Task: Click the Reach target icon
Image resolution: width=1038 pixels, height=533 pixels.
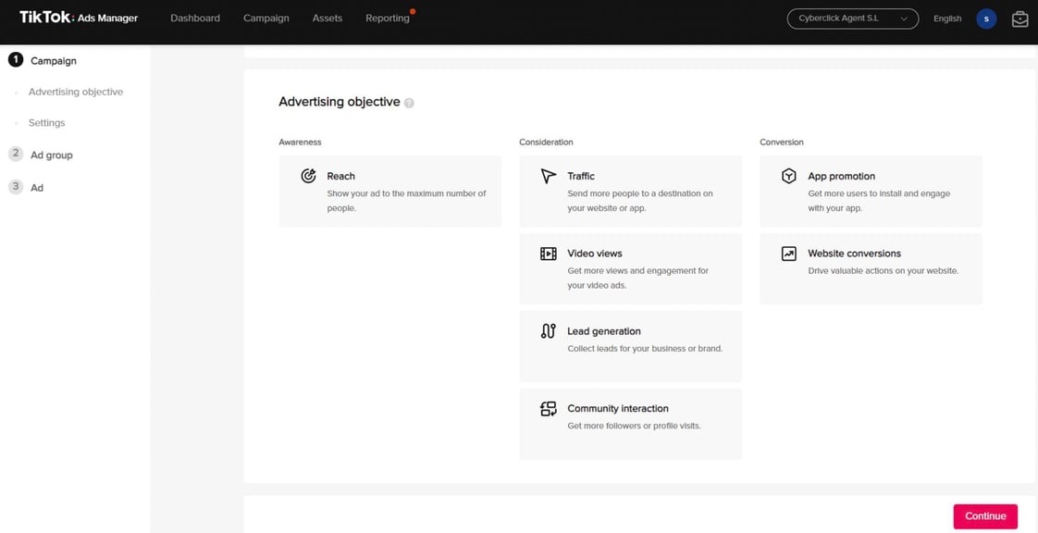Action: click(308, 176)
